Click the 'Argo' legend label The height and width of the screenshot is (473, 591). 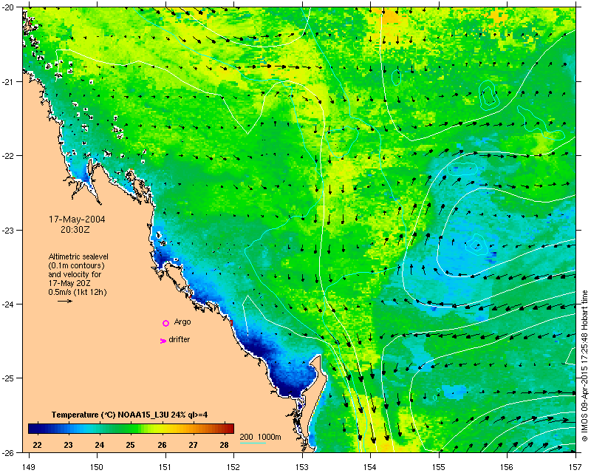182,321
